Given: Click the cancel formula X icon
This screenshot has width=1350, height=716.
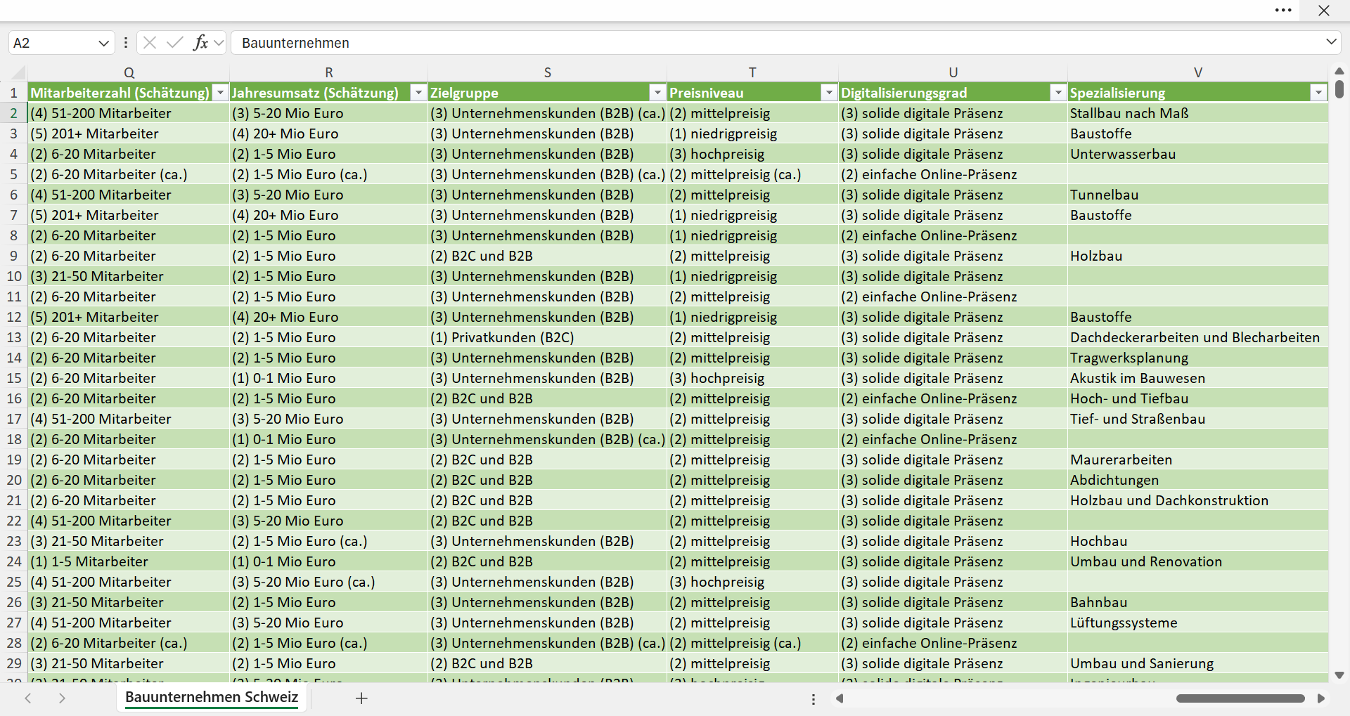Looking at the screenshot, I should [x=150, y=43].
